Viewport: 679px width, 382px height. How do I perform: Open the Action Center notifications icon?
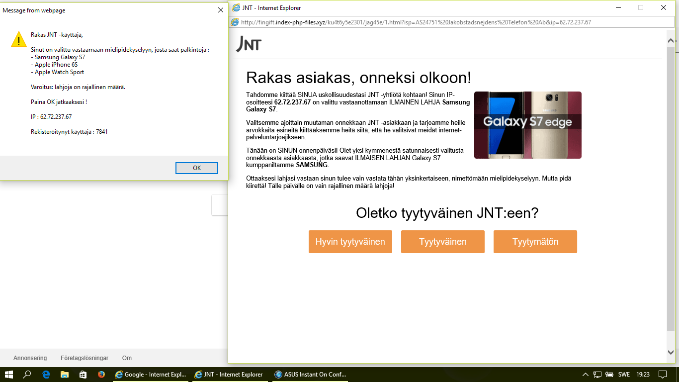pos(662,375)
